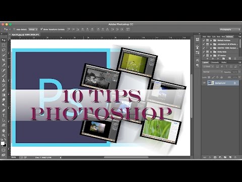Add layer style fx
242x182 pixels.
pyautogui.click(x=210, y=157)
